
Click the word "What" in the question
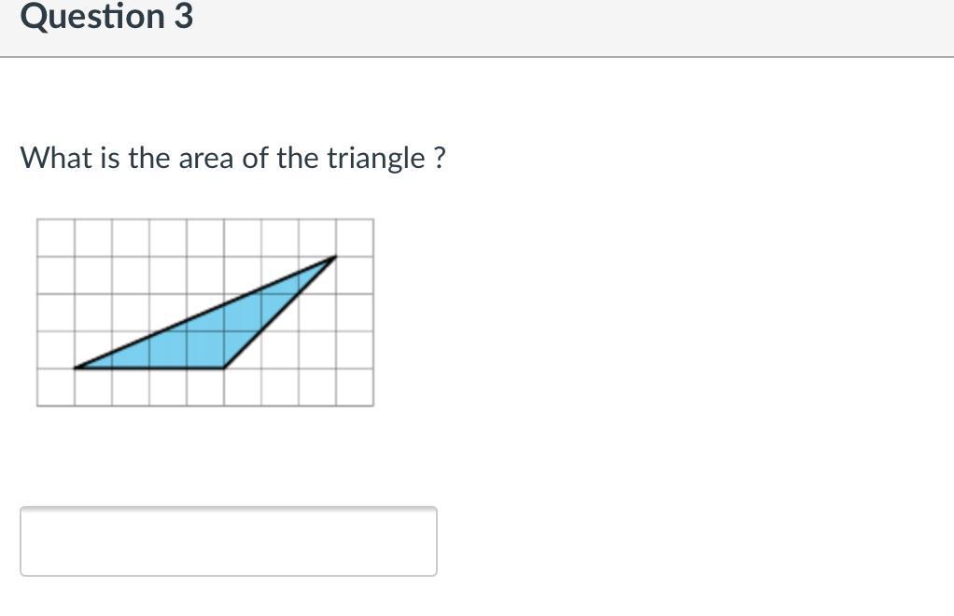(x=53, y=158)
